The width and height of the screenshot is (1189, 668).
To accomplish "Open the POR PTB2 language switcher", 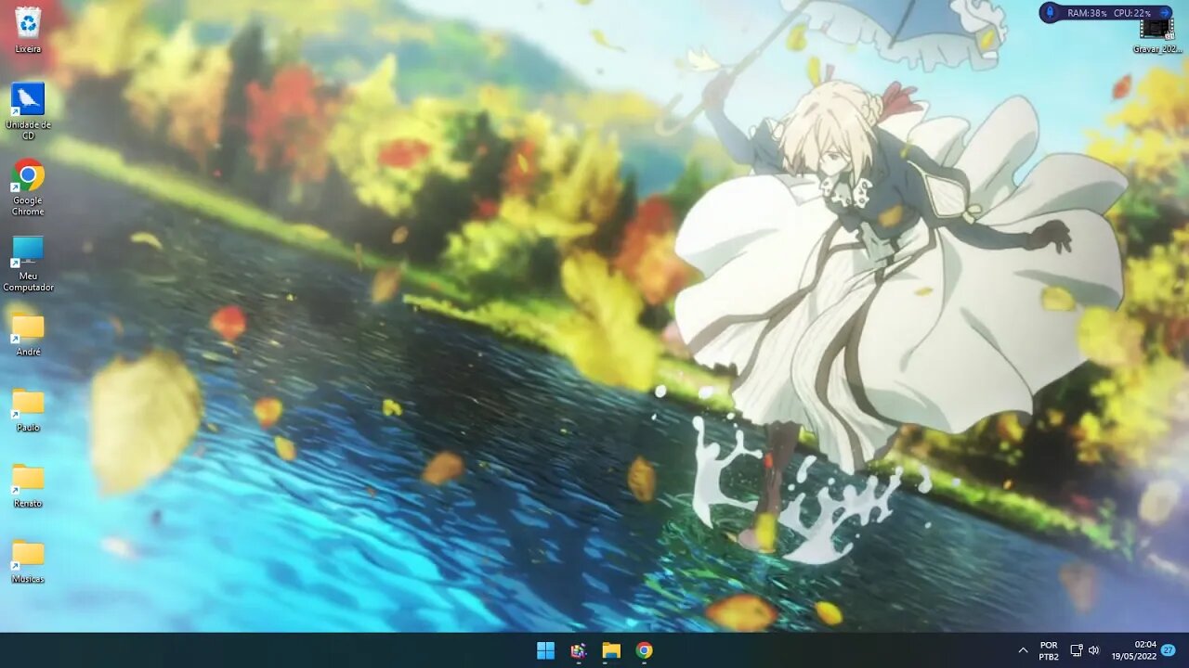I will (x=1049, y=650).
